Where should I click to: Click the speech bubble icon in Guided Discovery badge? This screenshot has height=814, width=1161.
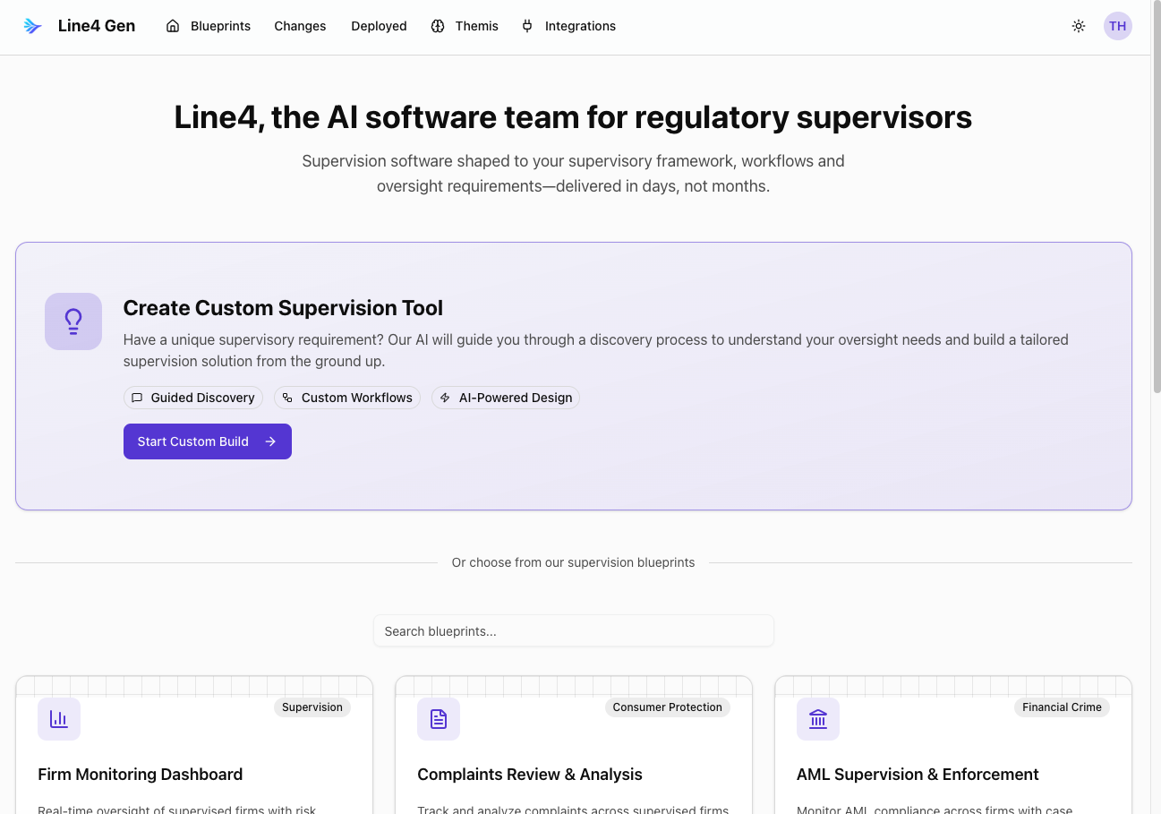pyautogui.click(x=137, y=397)
